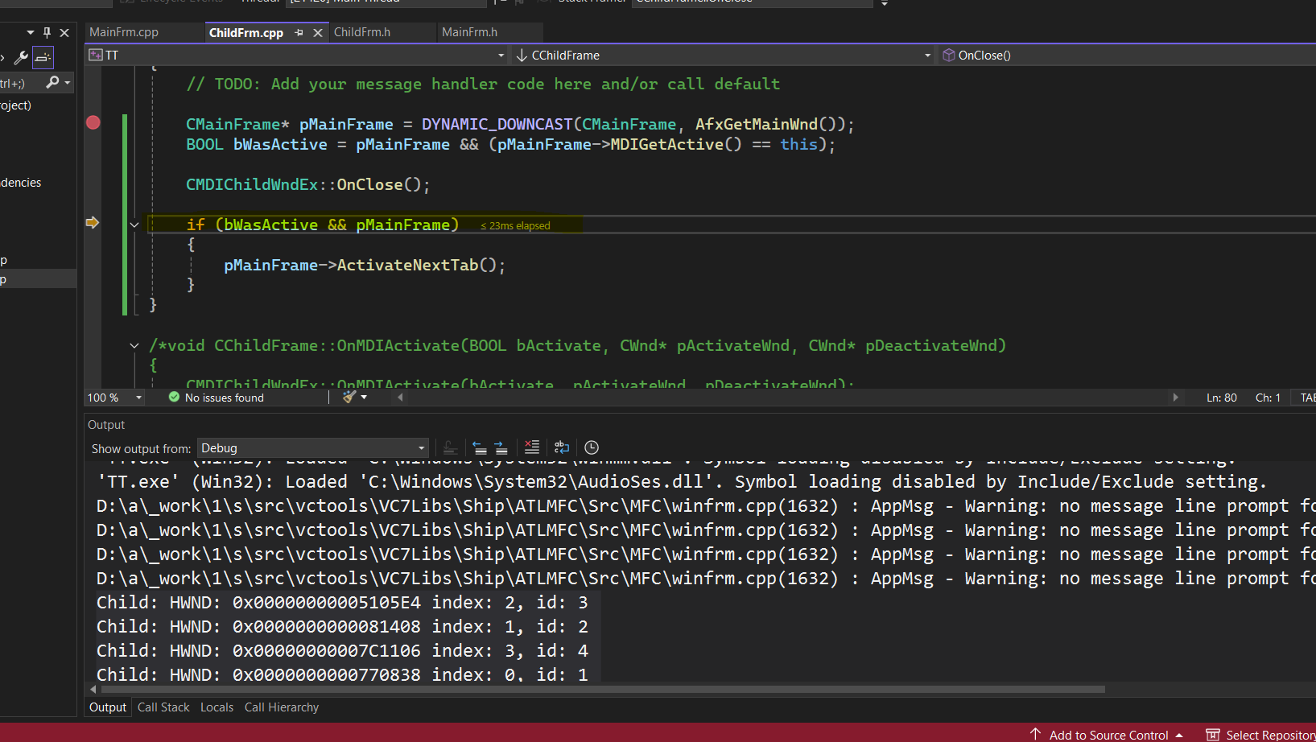Close the left side panel
Image resolution: width=1316 pixels, height=742 pixels.
64,33
